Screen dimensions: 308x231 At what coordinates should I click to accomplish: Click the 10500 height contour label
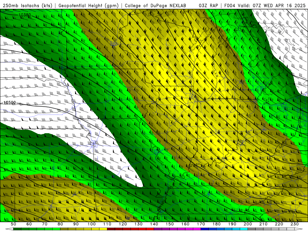(10, 102)
